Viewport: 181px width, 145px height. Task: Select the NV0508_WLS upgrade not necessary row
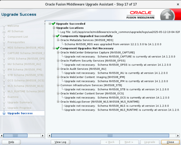(x=117, y=106)
